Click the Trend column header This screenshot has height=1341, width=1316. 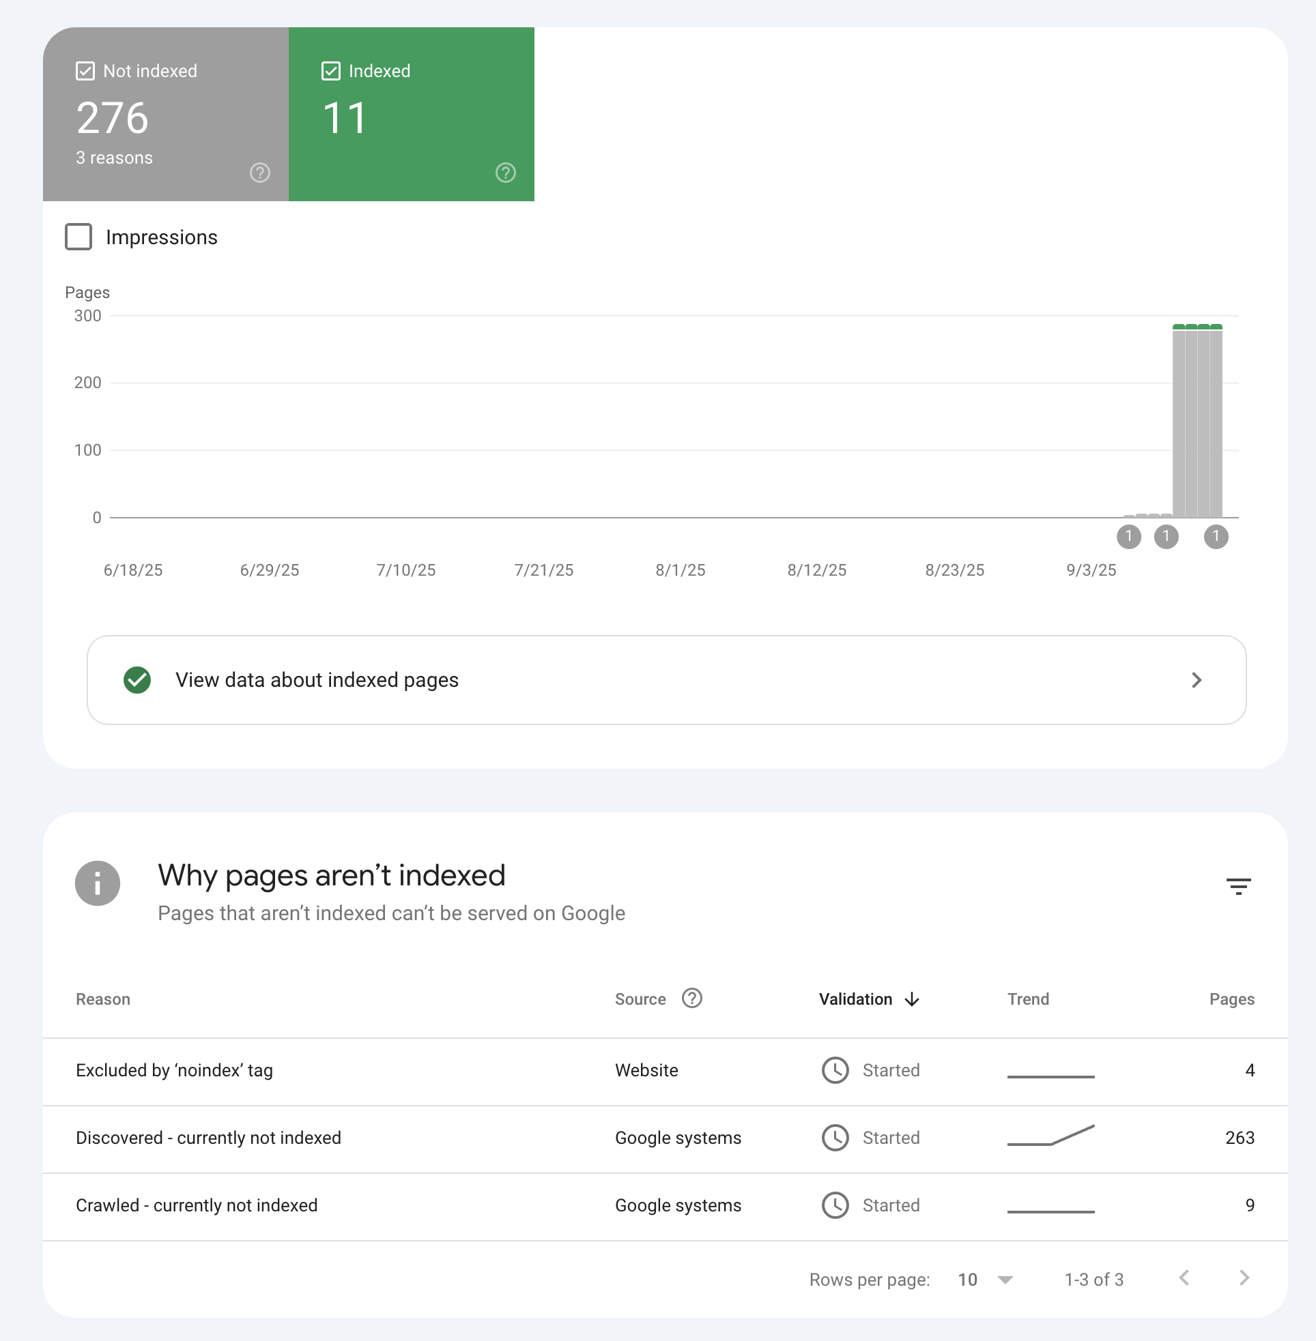point(1028,999)
